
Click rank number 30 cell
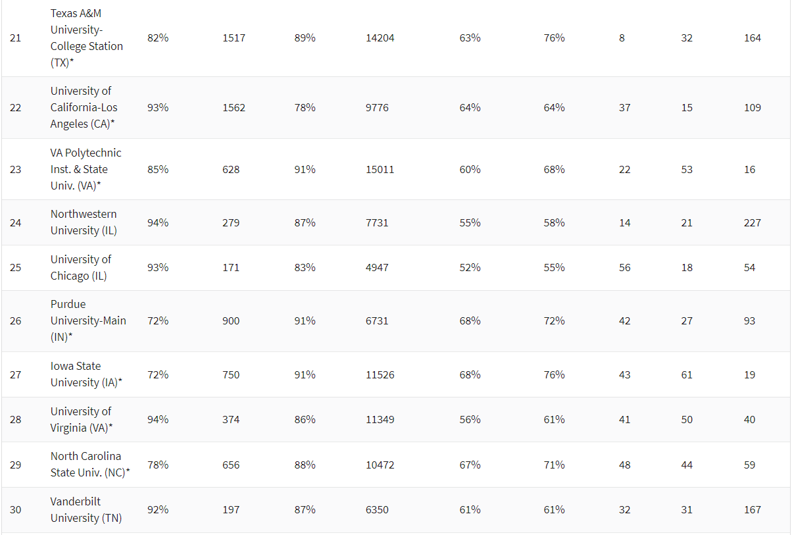16,509
